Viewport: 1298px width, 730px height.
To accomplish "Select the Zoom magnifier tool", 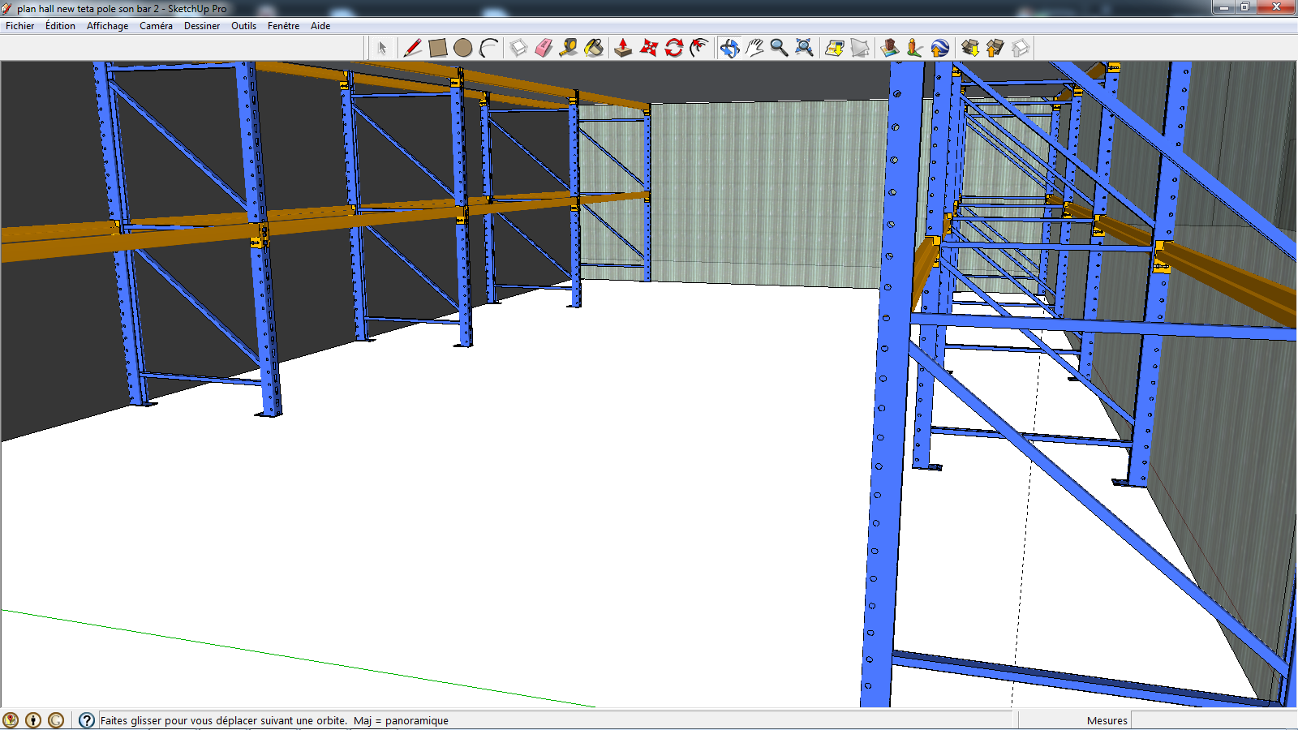I will [779, 48].
